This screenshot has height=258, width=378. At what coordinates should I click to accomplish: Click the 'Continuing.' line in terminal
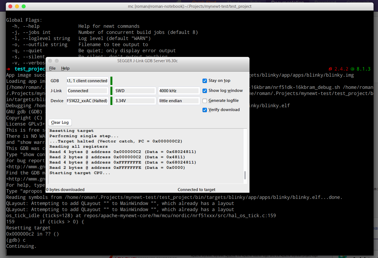pos(21,246)
